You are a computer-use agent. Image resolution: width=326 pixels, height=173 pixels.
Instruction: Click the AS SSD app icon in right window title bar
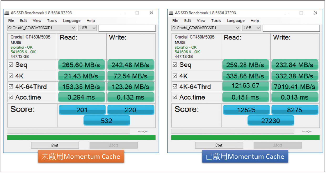tap(171, 13)
